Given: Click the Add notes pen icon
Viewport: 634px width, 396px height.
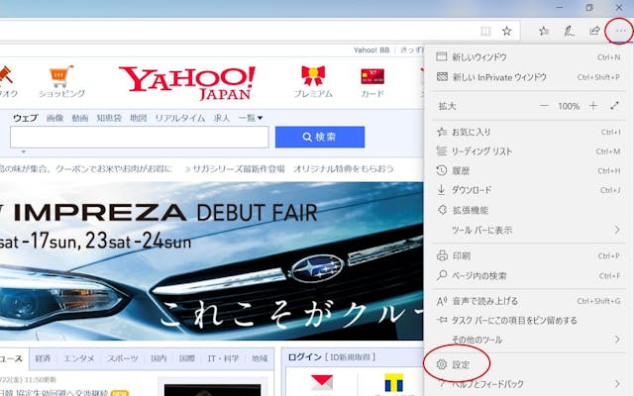Looking at the screenshot, I should (x=569, y=31).
